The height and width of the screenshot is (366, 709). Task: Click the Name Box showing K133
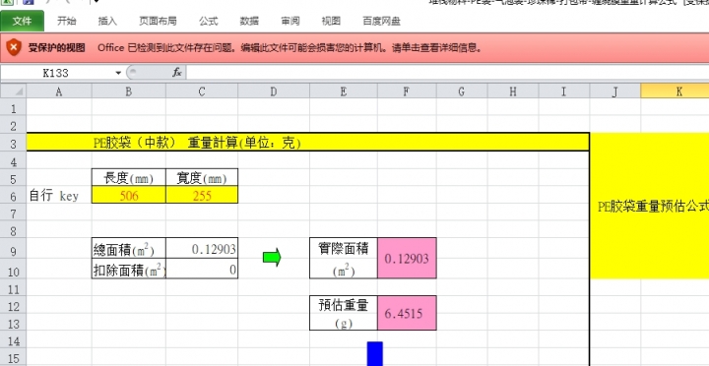(56, 73)
